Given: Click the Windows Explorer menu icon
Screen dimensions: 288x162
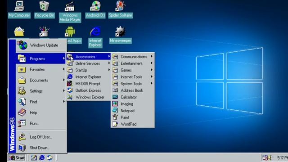Looking at the screenshot, I should 70,97.
